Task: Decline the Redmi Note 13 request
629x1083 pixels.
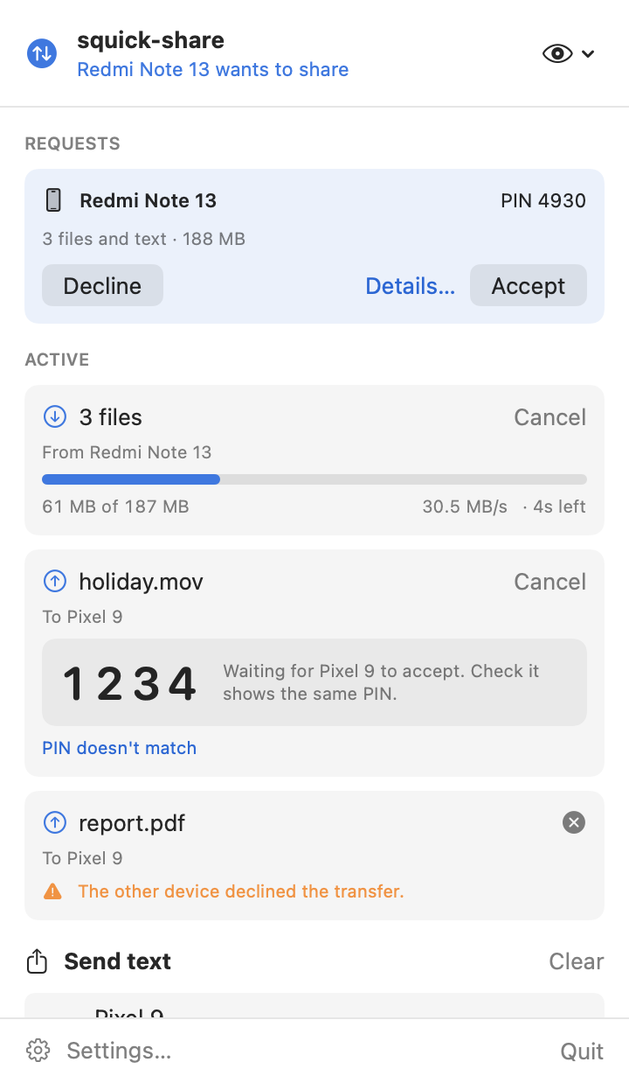Action: coord(102,285)
